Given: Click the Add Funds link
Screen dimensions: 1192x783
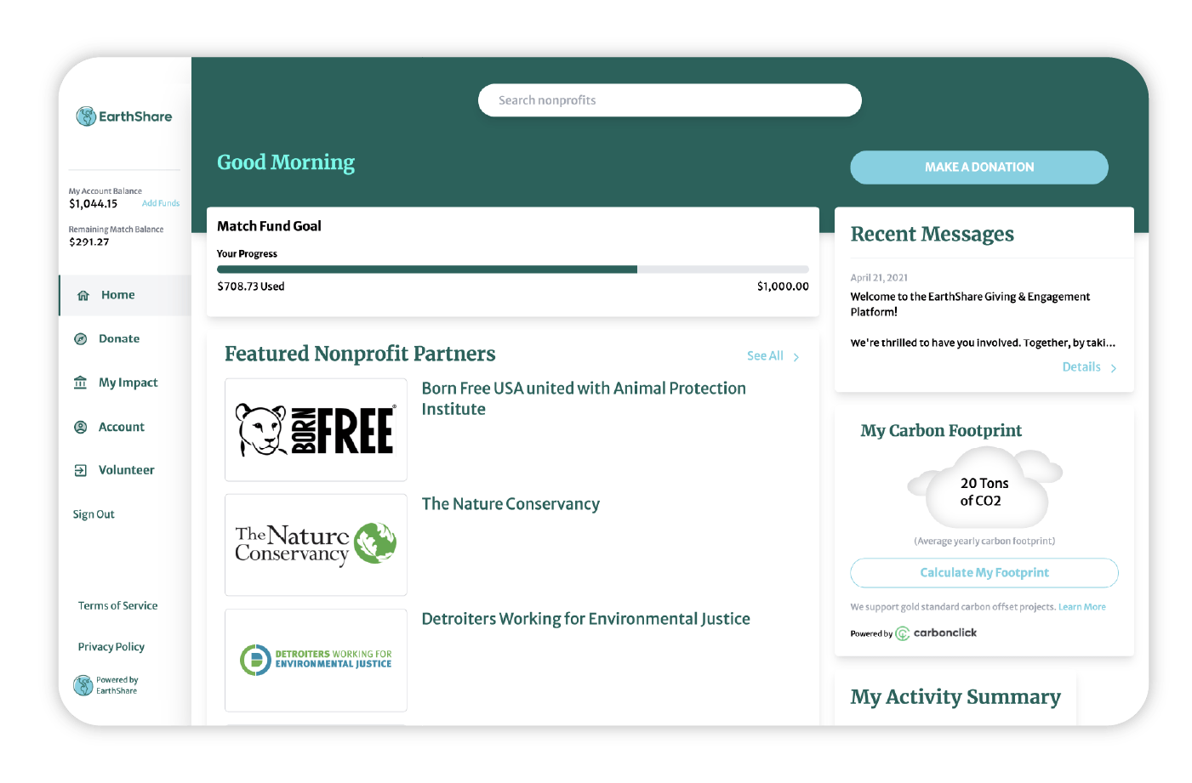Looking at the screenshot, I should (x=161, y=204).
